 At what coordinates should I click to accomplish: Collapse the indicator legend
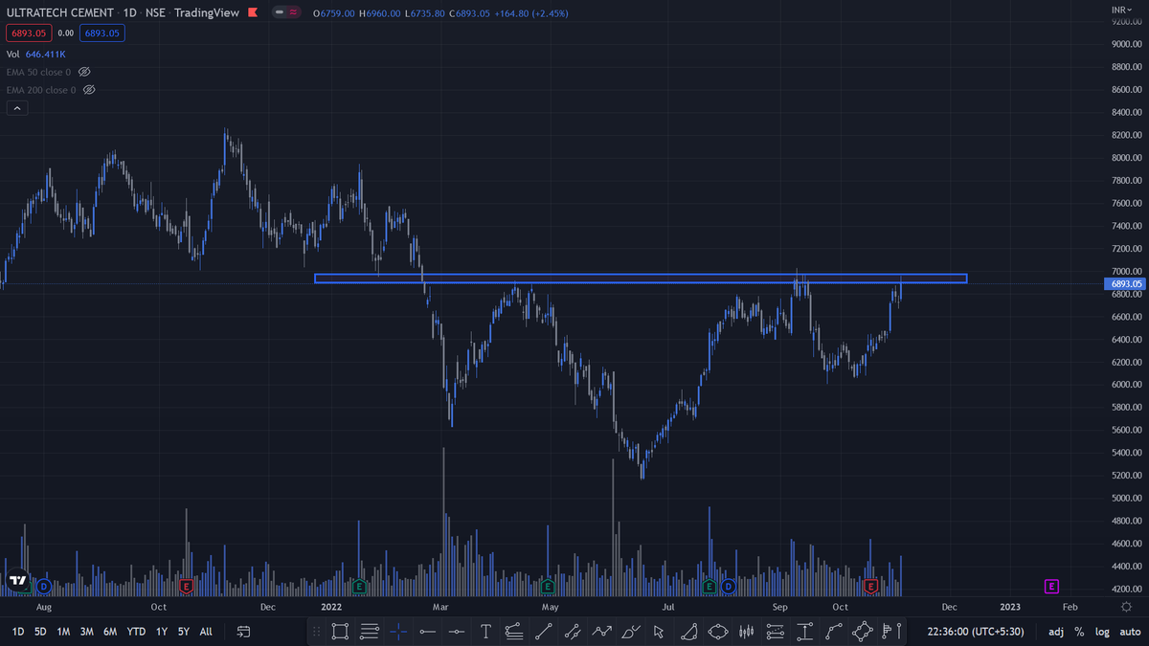pyautogui.click(x=17, y=108)
